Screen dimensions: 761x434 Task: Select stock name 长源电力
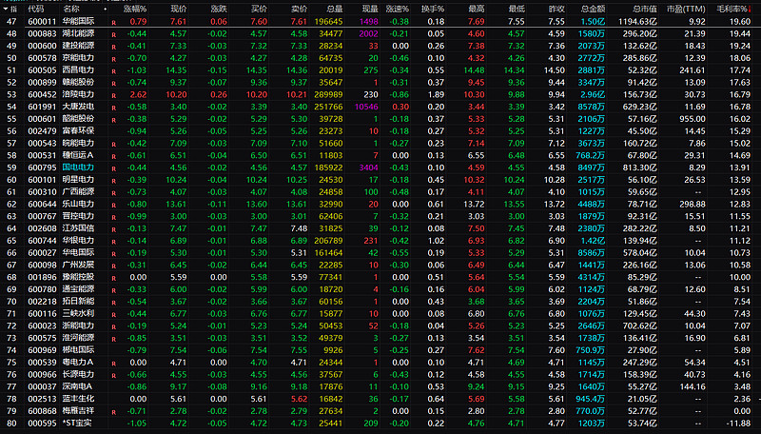click(x=78, y=374)
